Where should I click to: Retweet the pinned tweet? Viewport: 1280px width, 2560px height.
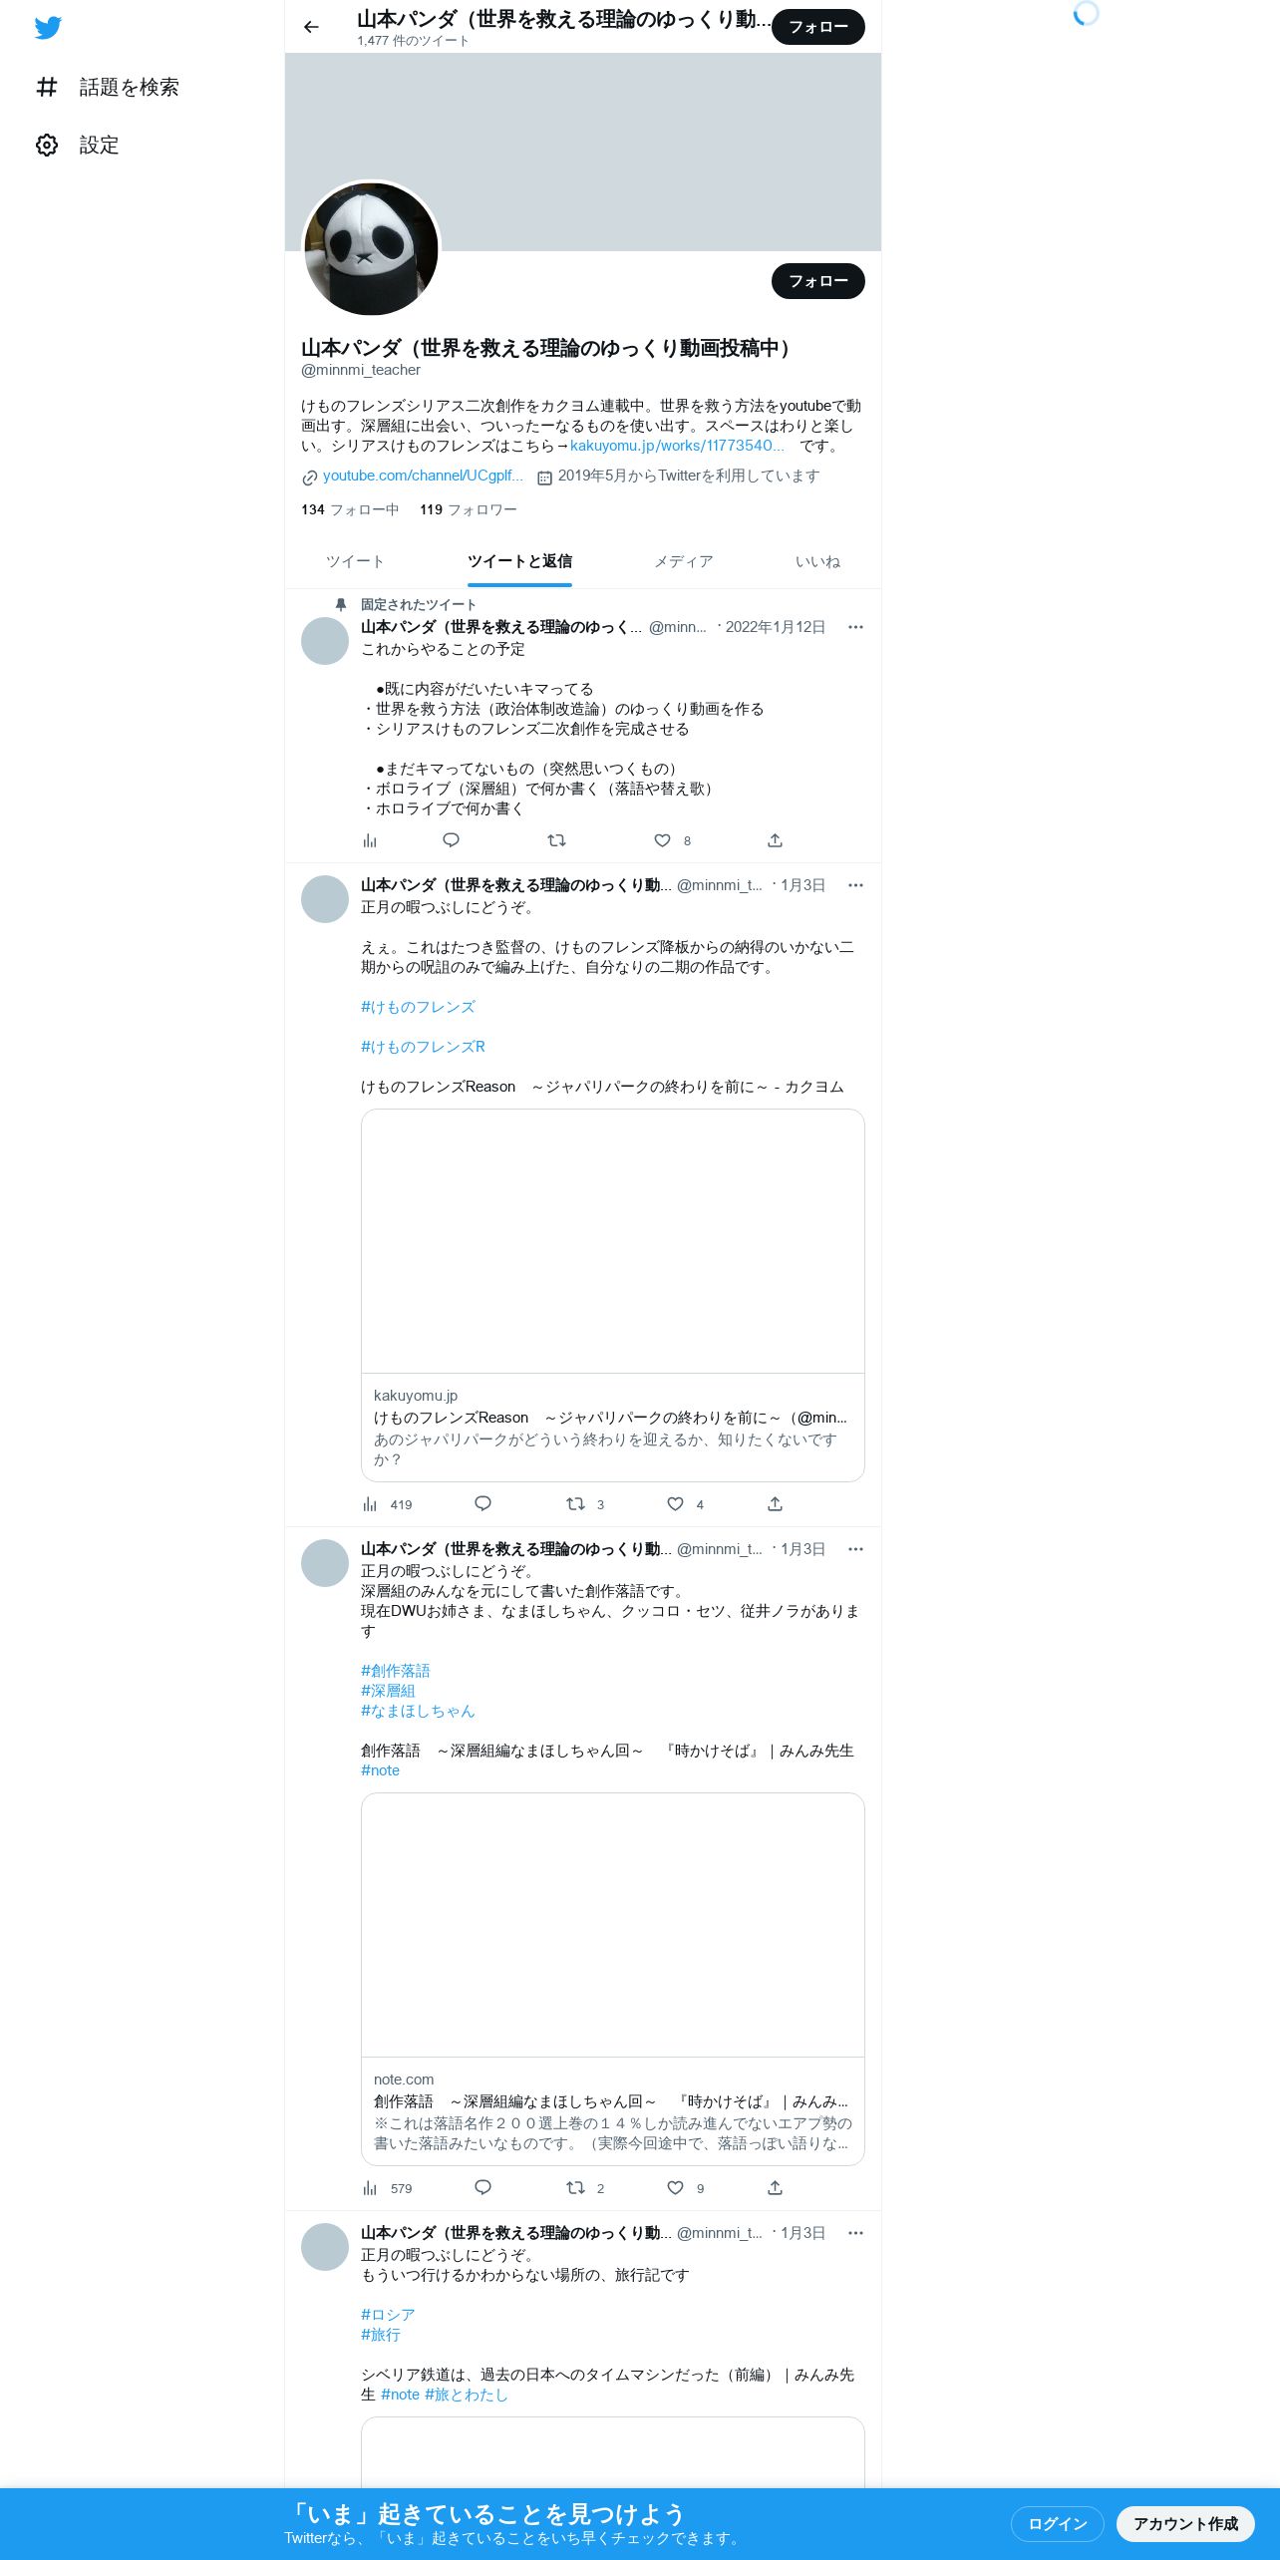pos(556,840)
